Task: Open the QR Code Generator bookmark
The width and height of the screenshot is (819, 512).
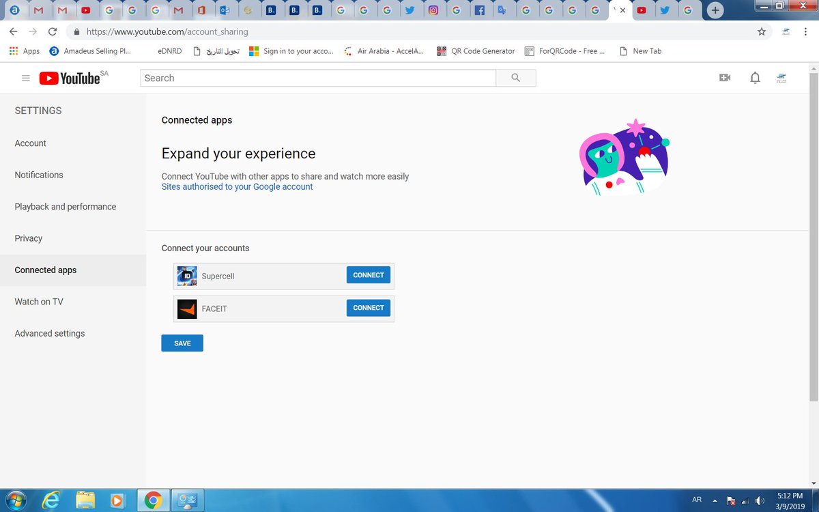Action: point(476,51)
